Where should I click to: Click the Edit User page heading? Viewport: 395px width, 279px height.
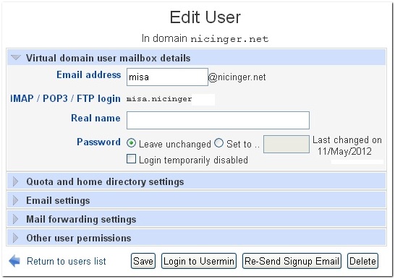tap(205, 17)
